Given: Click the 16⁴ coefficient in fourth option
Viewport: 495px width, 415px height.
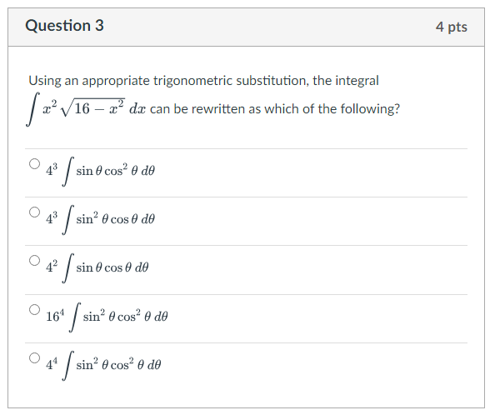Looking at the screenshot, I should (x=55, y=315).
